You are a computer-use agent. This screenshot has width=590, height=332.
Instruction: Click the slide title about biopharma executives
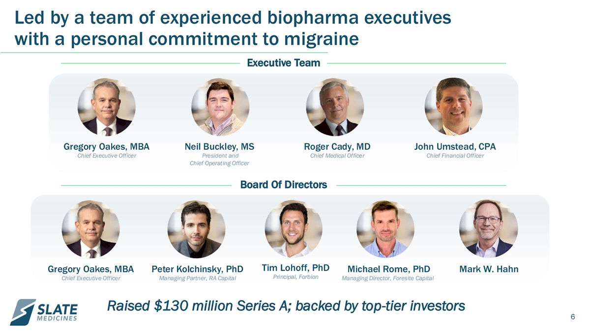(233, 28)
